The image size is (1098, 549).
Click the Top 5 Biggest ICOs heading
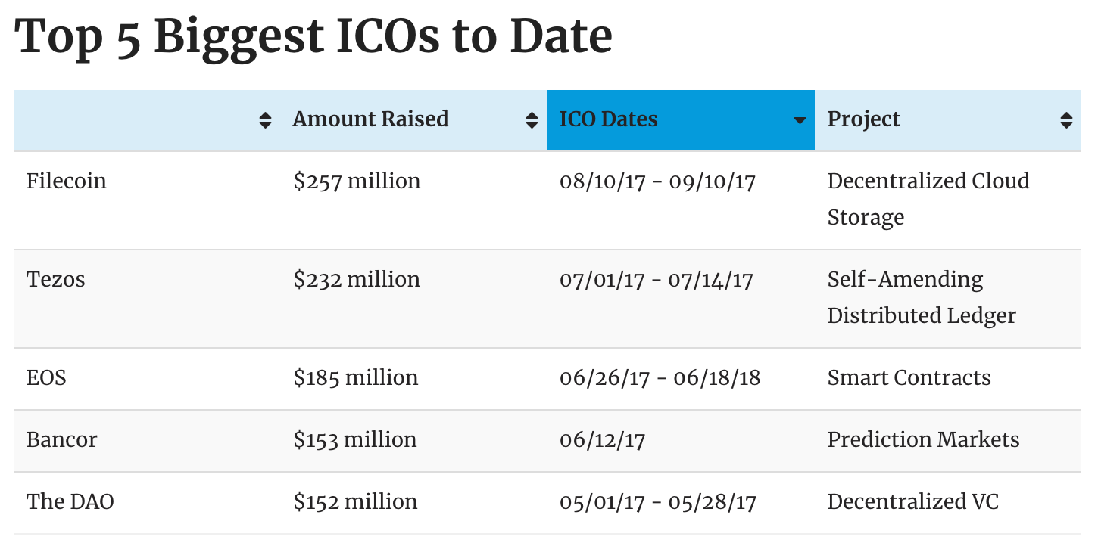(x=313, y=36)
